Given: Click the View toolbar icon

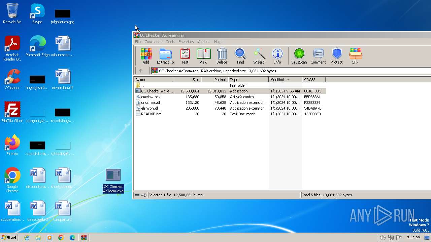Looking at the screenshot, I should tap(203, 56).
